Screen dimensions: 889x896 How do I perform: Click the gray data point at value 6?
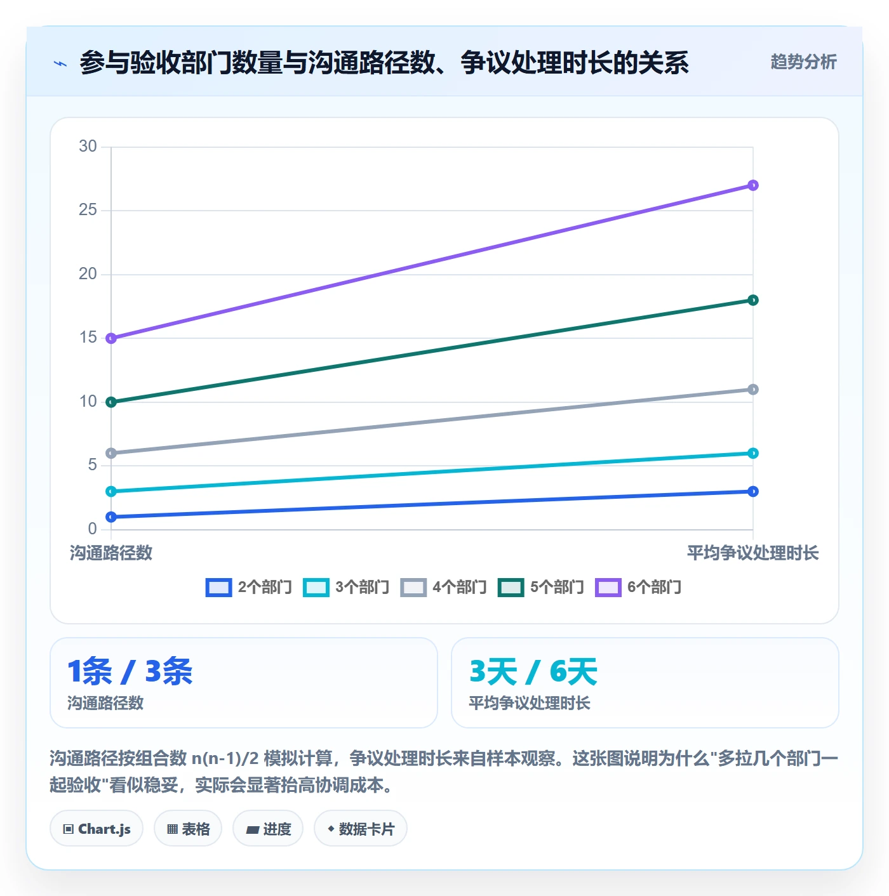[x=111, y=453]
